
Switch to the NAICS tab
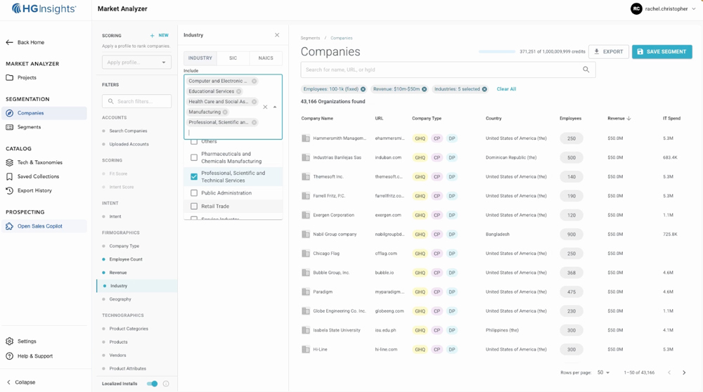(x=266, y=58)
